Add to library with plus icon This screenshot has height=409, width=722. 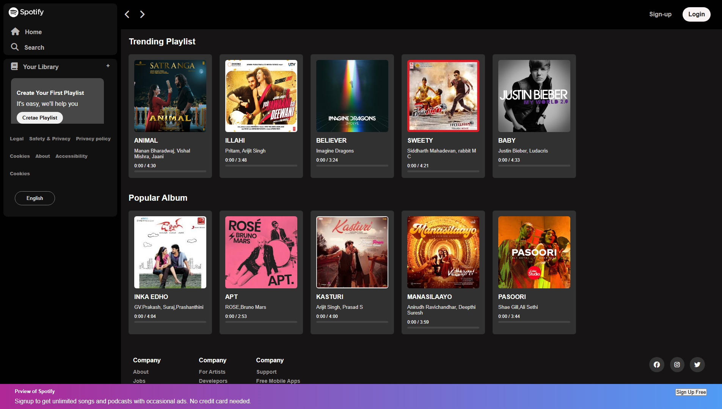click(x=108, y=66)
